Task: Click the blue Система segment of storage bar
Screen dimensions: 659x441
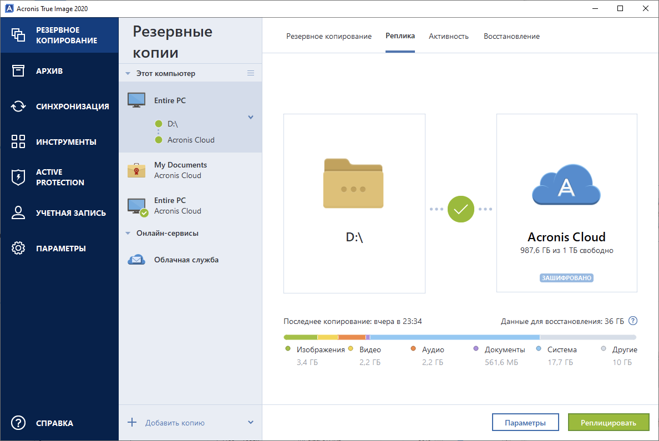Action: (455, 337)
